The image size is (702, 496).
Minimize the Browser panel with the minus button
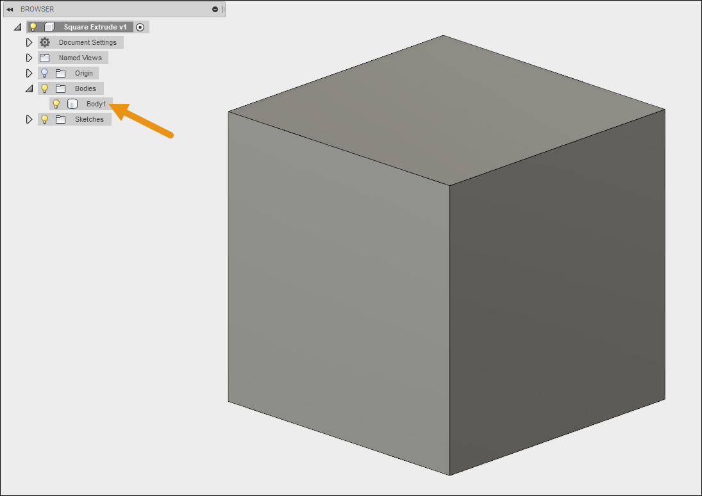click(x=215, y=9)
